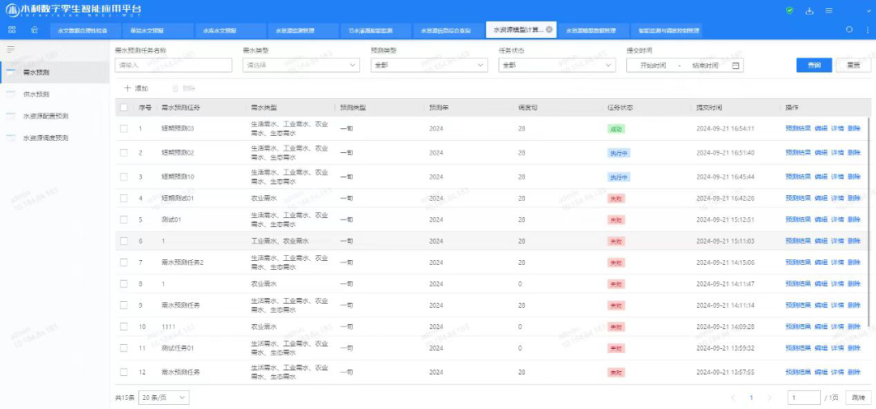The height and width of the screenshot is (409, 876).
Task: Click the plus 添加 button
Action: (136, 87)
